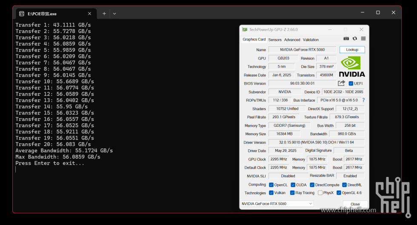Viewport: 417px width, 225px height.
Task: Refresh GPU-Z data with refresh icon
Action: click(355, 39)
